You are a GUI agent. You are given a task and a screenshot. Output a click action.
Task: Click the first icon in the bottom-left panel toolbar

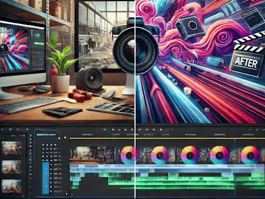pos(2,129)
